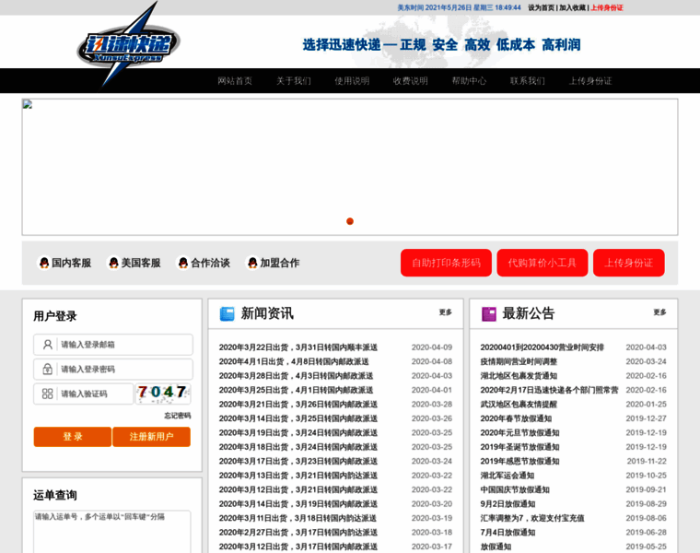The width and height of the screenshot is (700, 553).
Task: Click the 代购算价小工具 red button
Action: (x=542, y=263)
